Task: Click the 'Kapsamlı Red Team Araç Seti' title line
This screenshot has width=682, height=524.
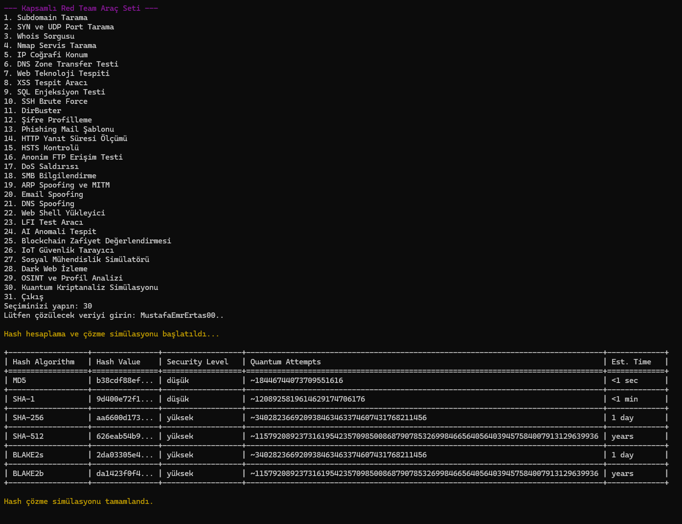Action: [x=81, y=8]
